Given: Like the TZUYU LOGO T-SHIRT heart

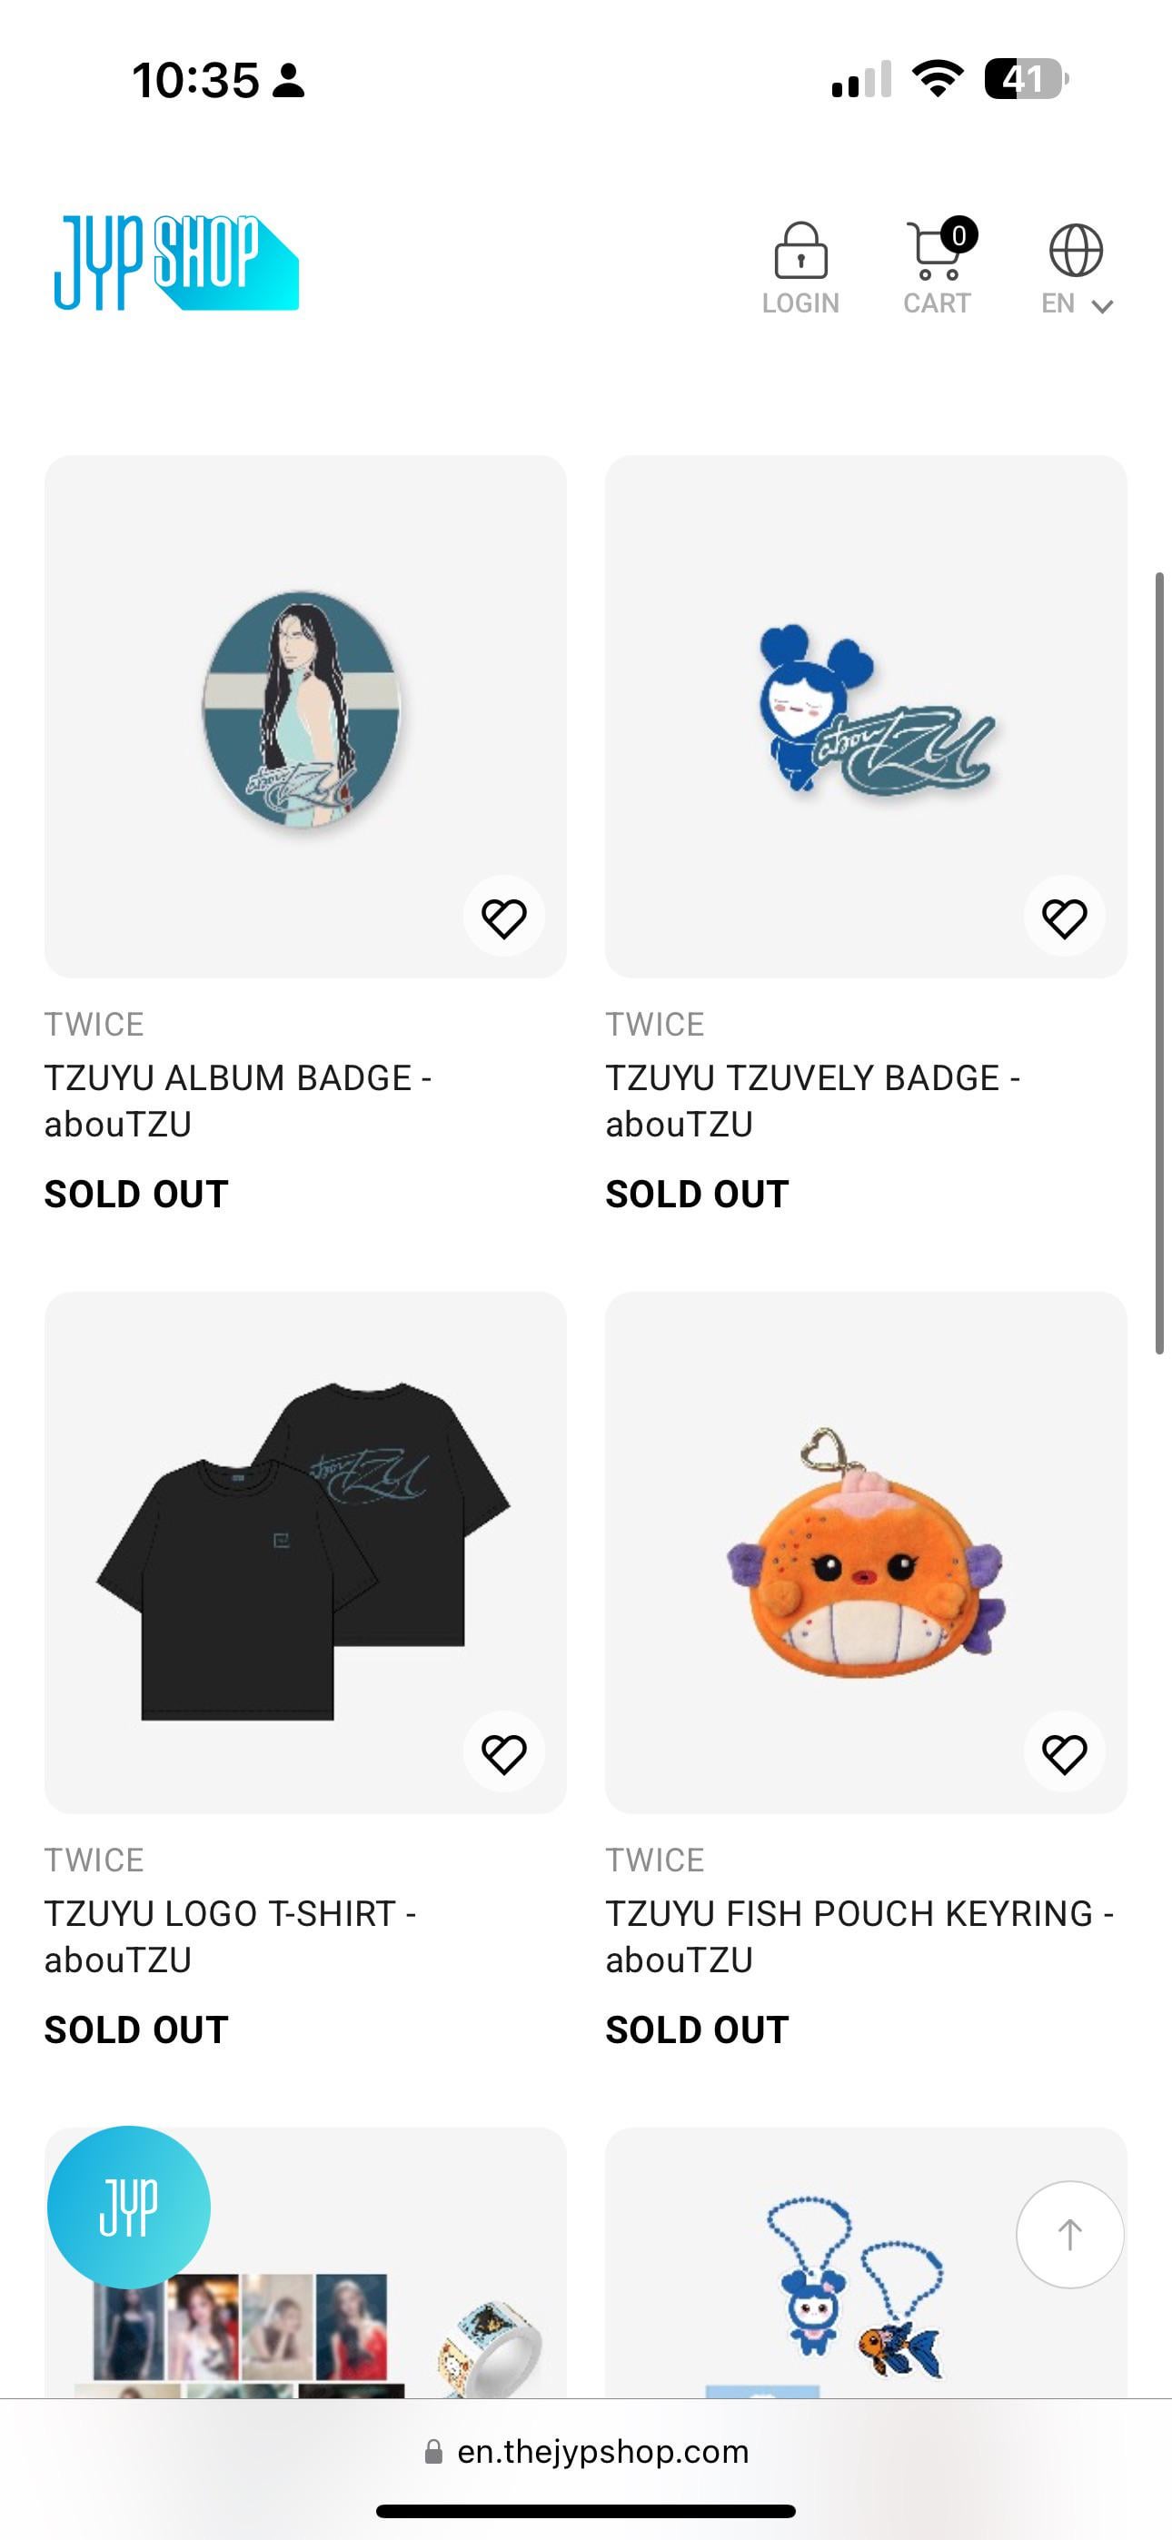Looking at the screenshot, I should tap(503, 1754).
